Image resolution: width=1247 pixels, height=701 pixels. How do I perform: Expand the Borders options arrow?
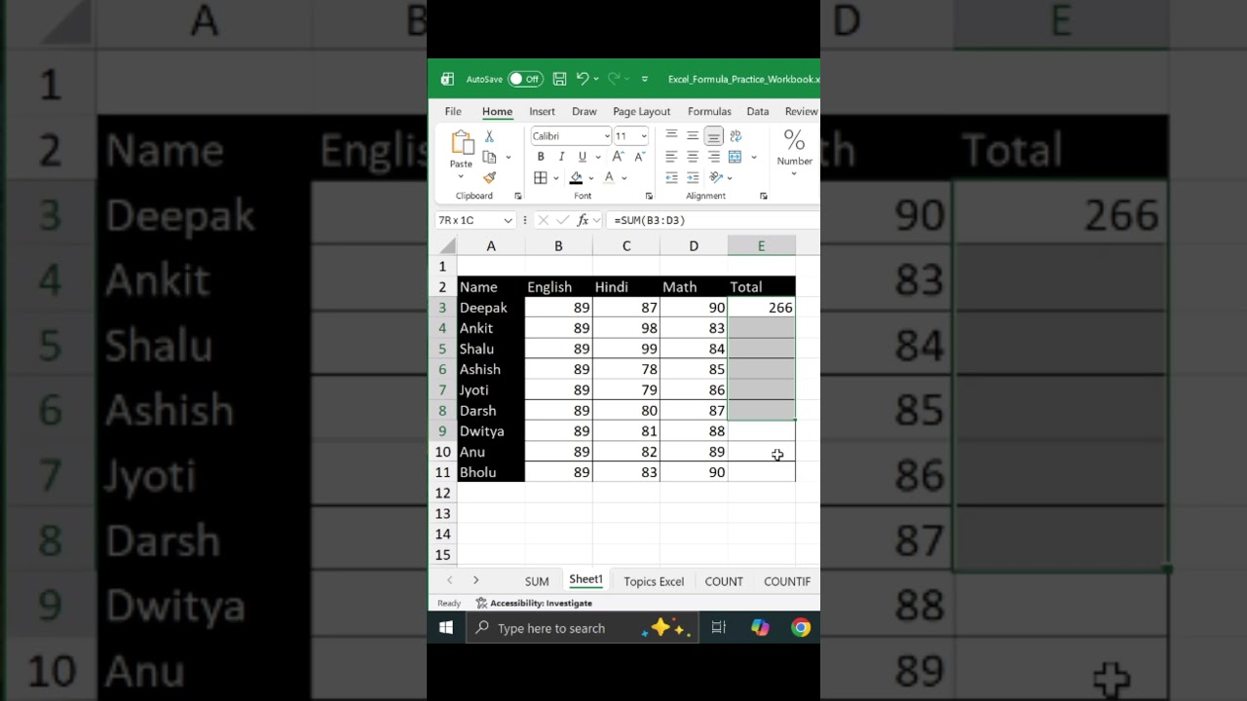555,178
